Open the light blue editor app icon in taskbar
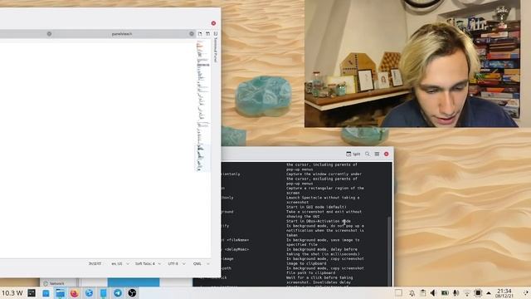The image size is (531, 299). coord(103,293)
